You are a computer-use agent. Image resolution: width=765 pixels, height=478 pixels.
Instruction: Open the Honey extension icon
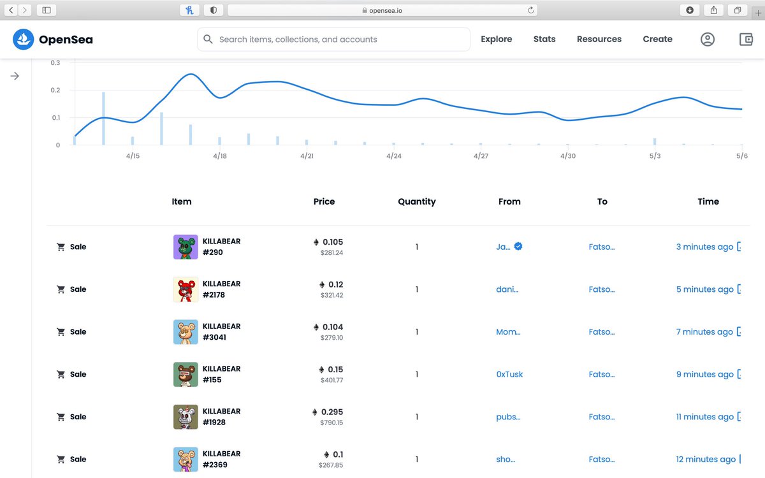[189, 10]
